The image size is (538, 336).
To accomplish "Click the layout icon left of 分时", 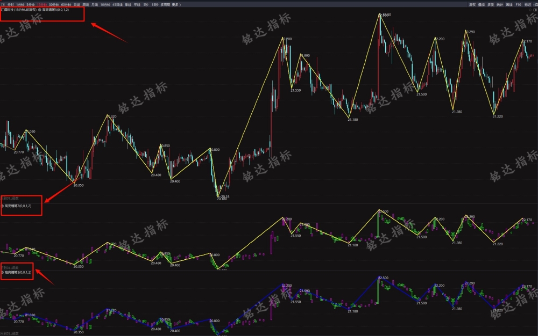I will click(3, 5).
